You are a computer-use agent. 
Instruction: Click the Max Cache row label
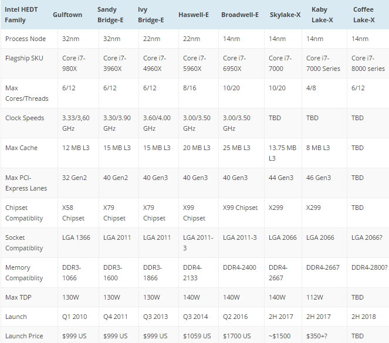21,148
